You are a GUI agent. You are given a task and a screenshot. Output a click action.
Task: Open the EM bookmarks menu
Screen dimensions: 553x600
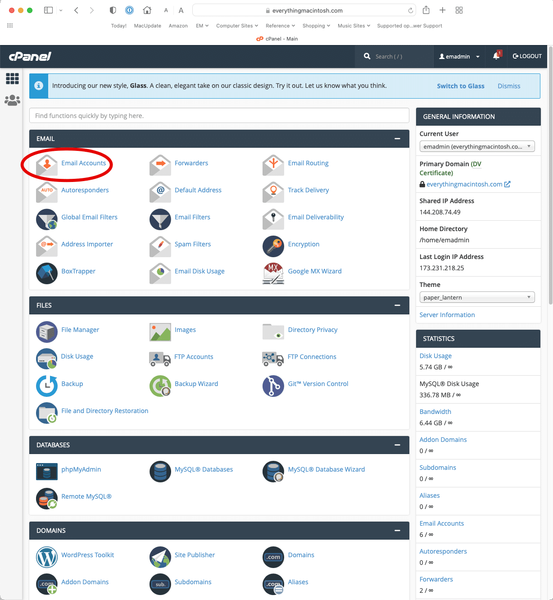click(202, 26)
